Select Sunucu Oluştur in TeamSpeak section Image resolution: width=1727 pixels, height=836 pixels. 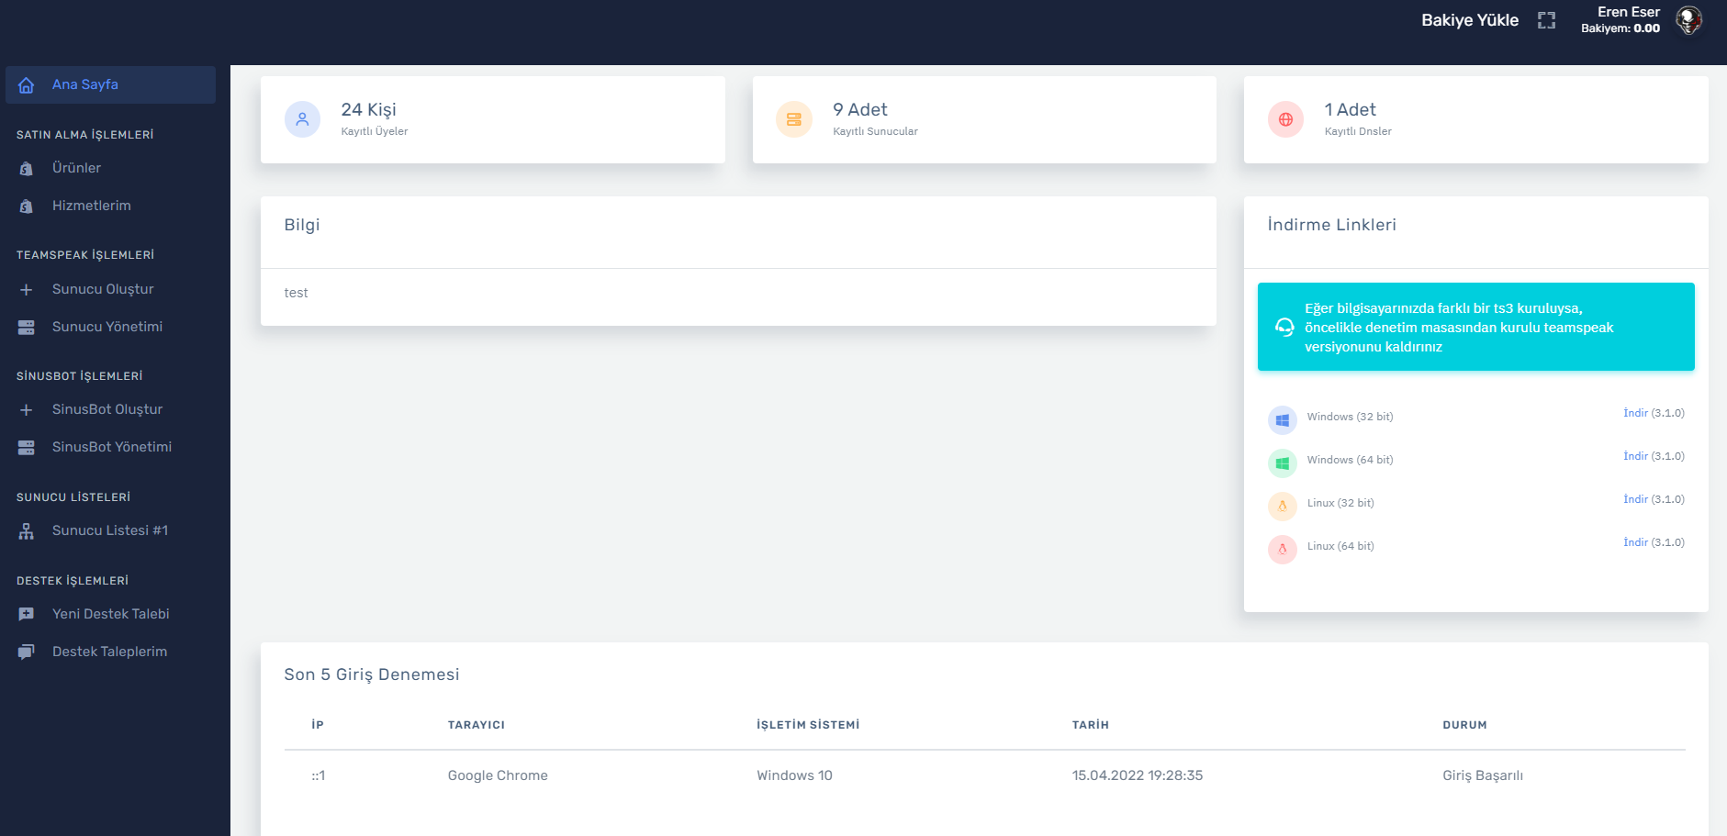coord(103,289)
